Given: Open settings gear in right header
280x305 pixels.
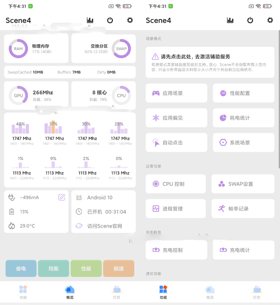Looking at the screenshot, I should [x=270, y=20].
